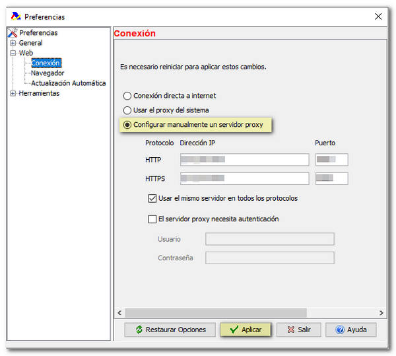
Task: Enable El servidor proxy necesita autenticación
Action: pos(153,219)
